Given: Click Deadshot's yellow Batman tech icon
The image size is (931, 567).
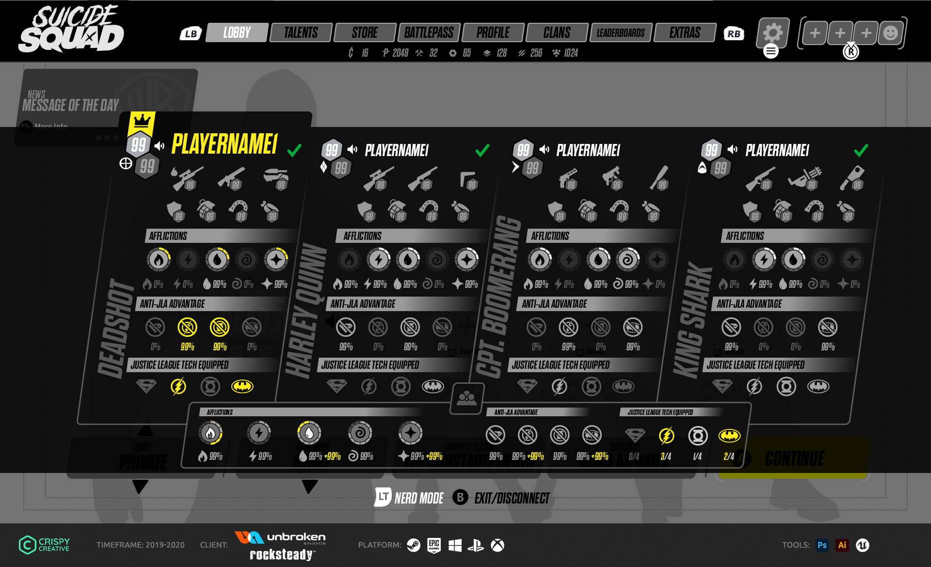Looking at the screenshot, I should (242, 386).
